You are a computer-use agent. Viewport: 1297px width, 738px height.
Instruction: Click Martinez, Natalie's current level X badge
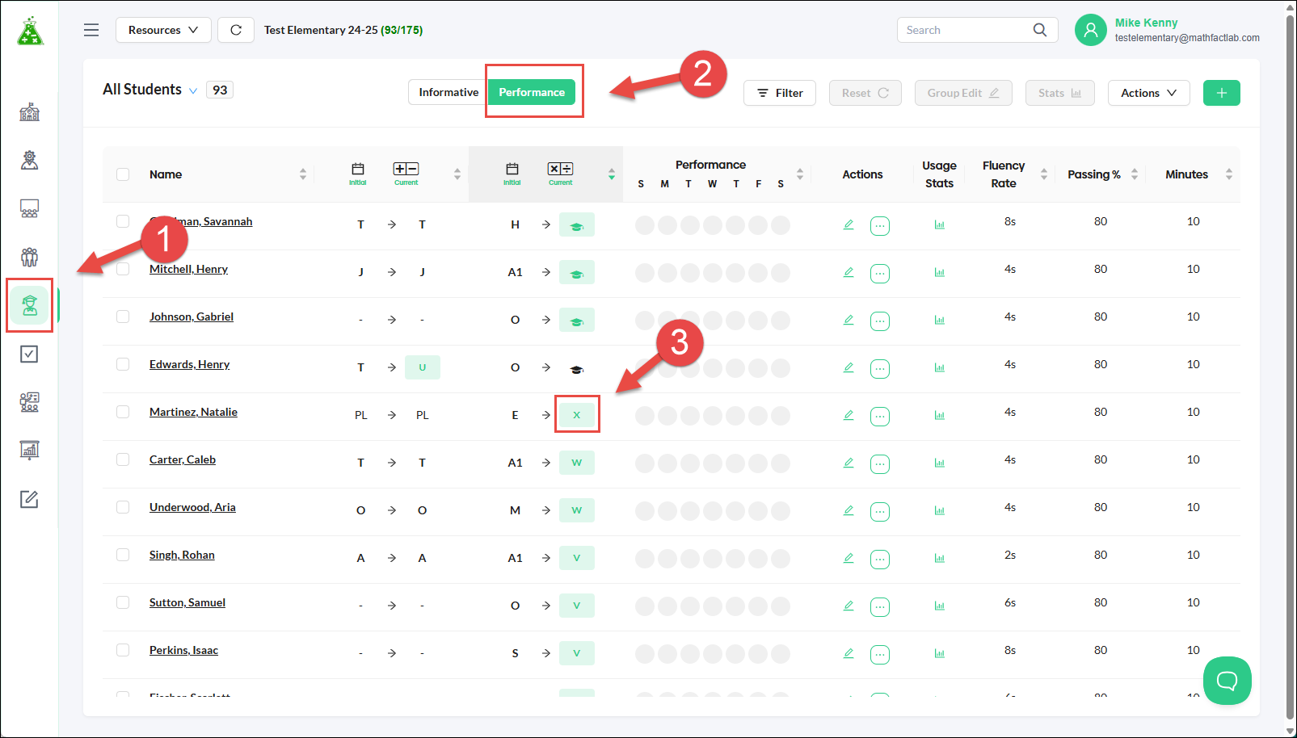577,415
